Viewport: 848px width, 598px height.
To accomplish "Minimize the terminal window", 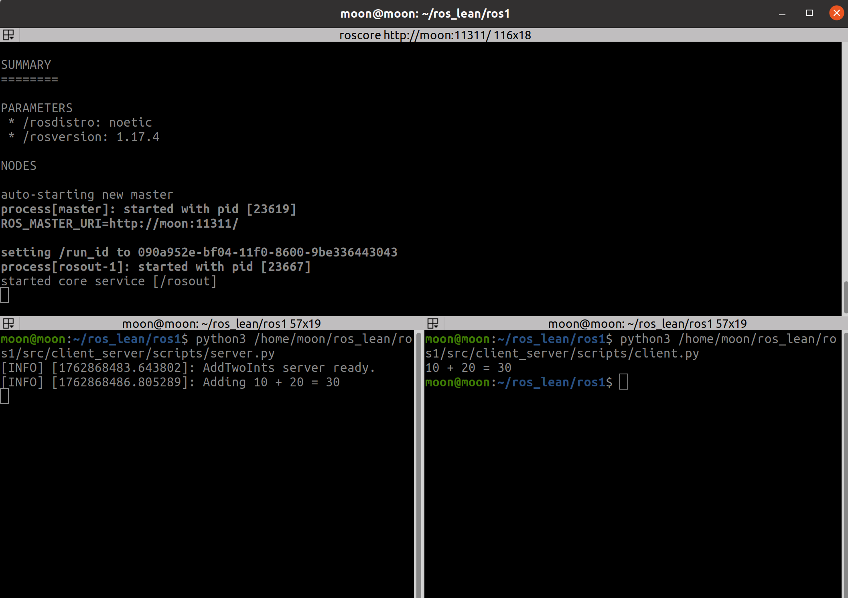I will [x=782, y=14].
